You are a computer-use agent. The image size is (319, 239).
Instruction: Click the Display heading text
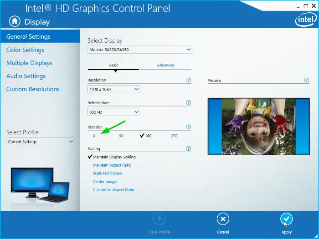pyautogui.click(x=37, y=22)
